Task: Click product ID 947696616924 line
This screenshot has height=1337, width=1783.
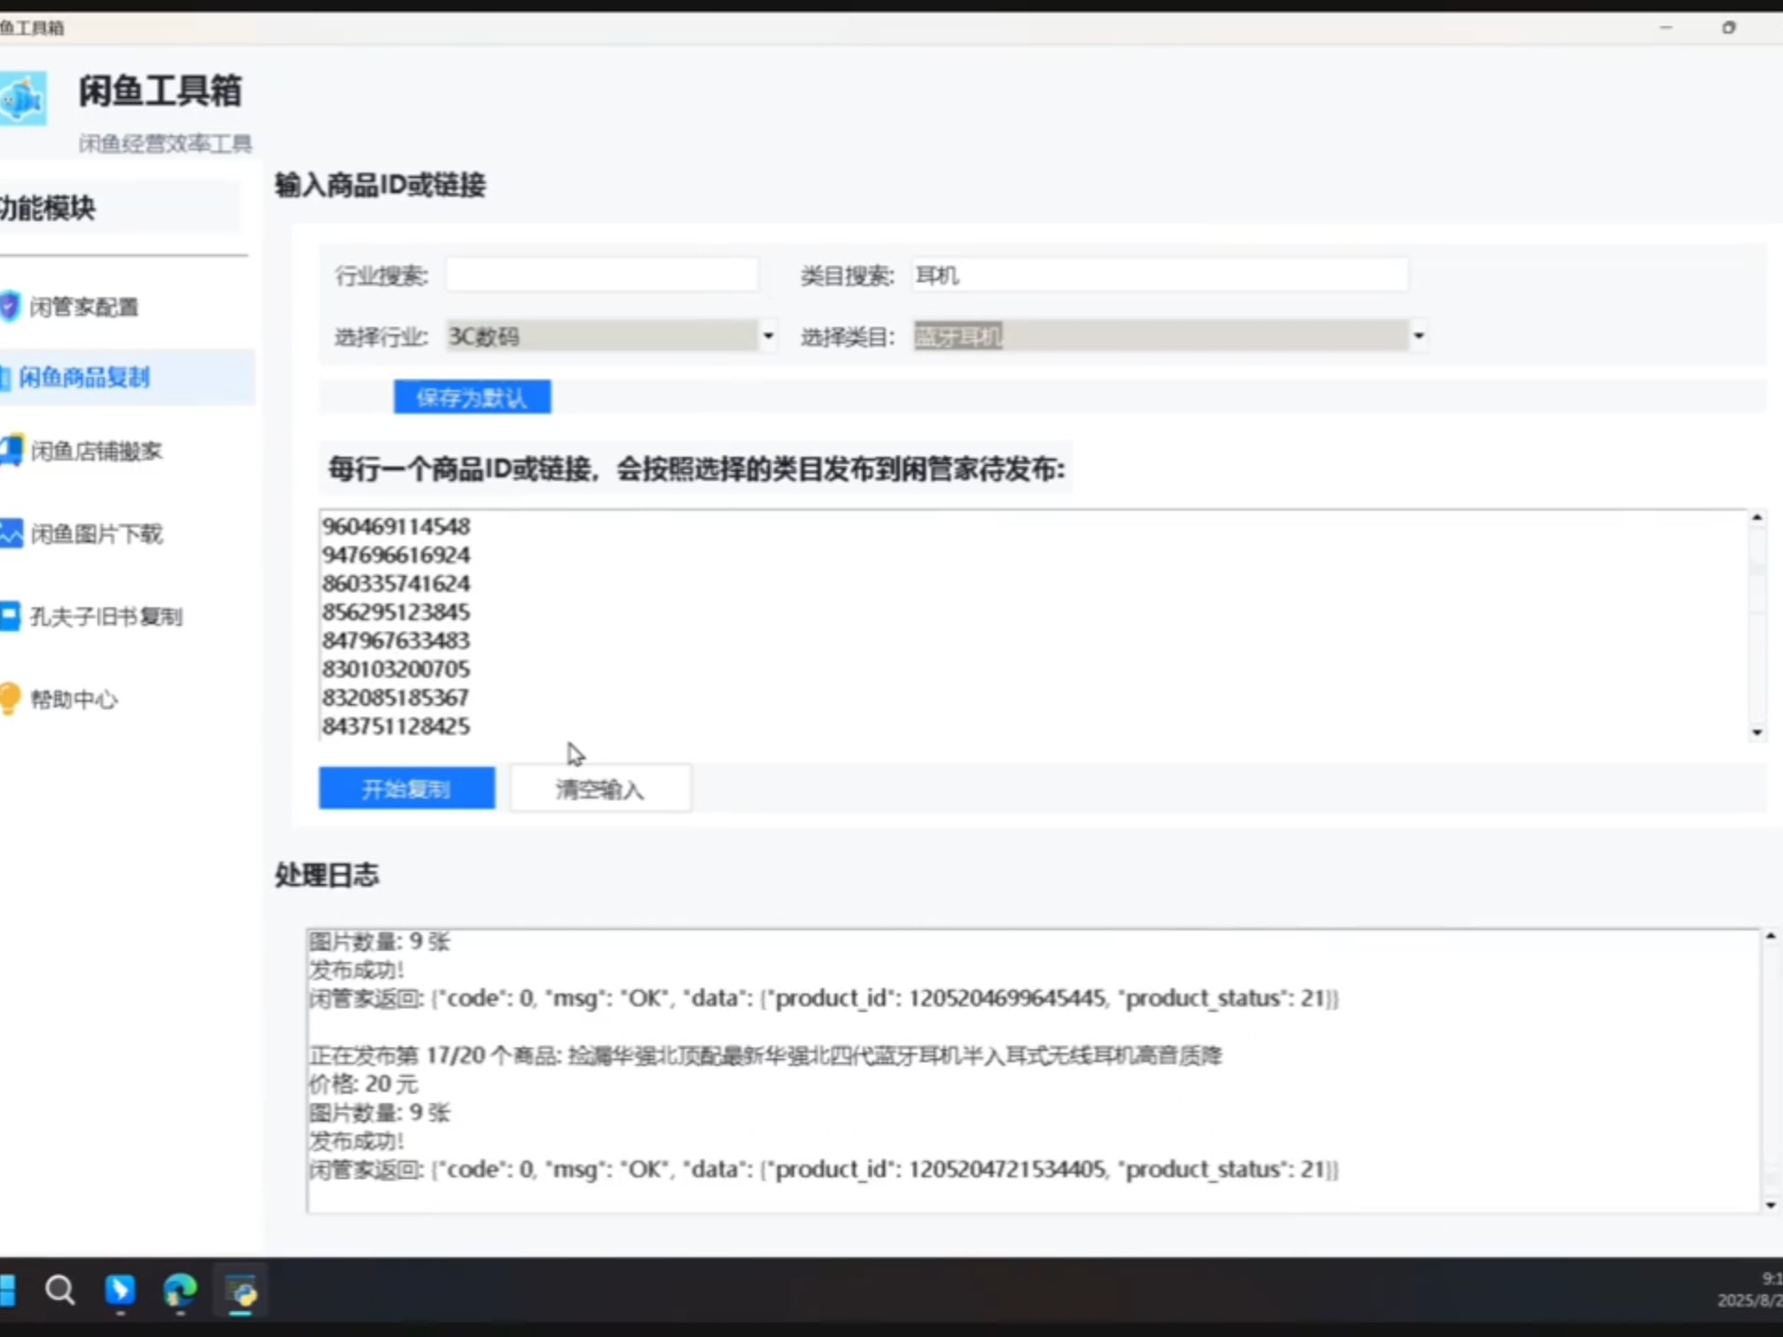Action: (x=397, y=555)
